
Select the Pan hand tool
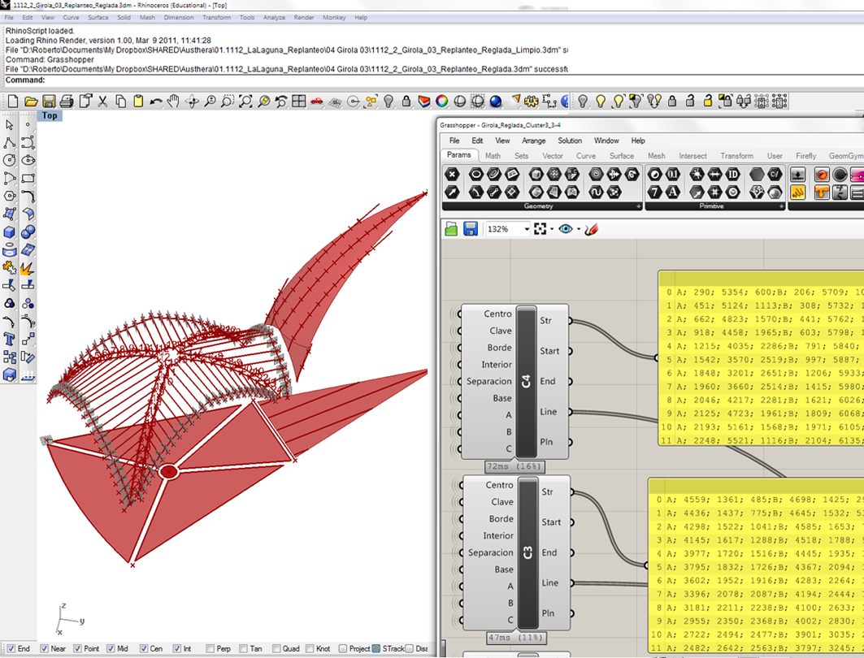tap(174, 101)
